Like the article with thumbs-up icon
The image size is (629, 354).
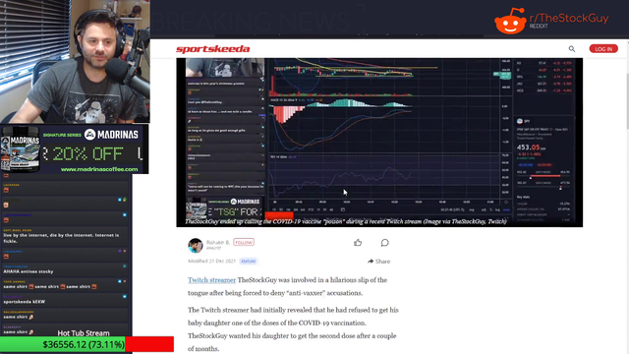tap(358, 243)
